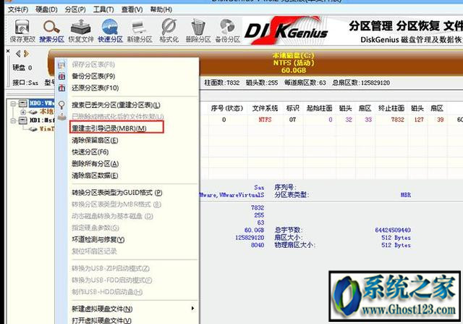This screenshot has width=463, height=324.
Task: Open the 硬盘(D) menu
Action: point(46,9)
